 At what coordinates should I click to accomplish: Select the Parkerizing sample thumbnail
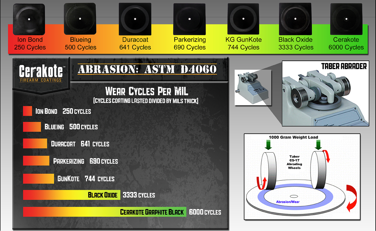click(189, 19)
